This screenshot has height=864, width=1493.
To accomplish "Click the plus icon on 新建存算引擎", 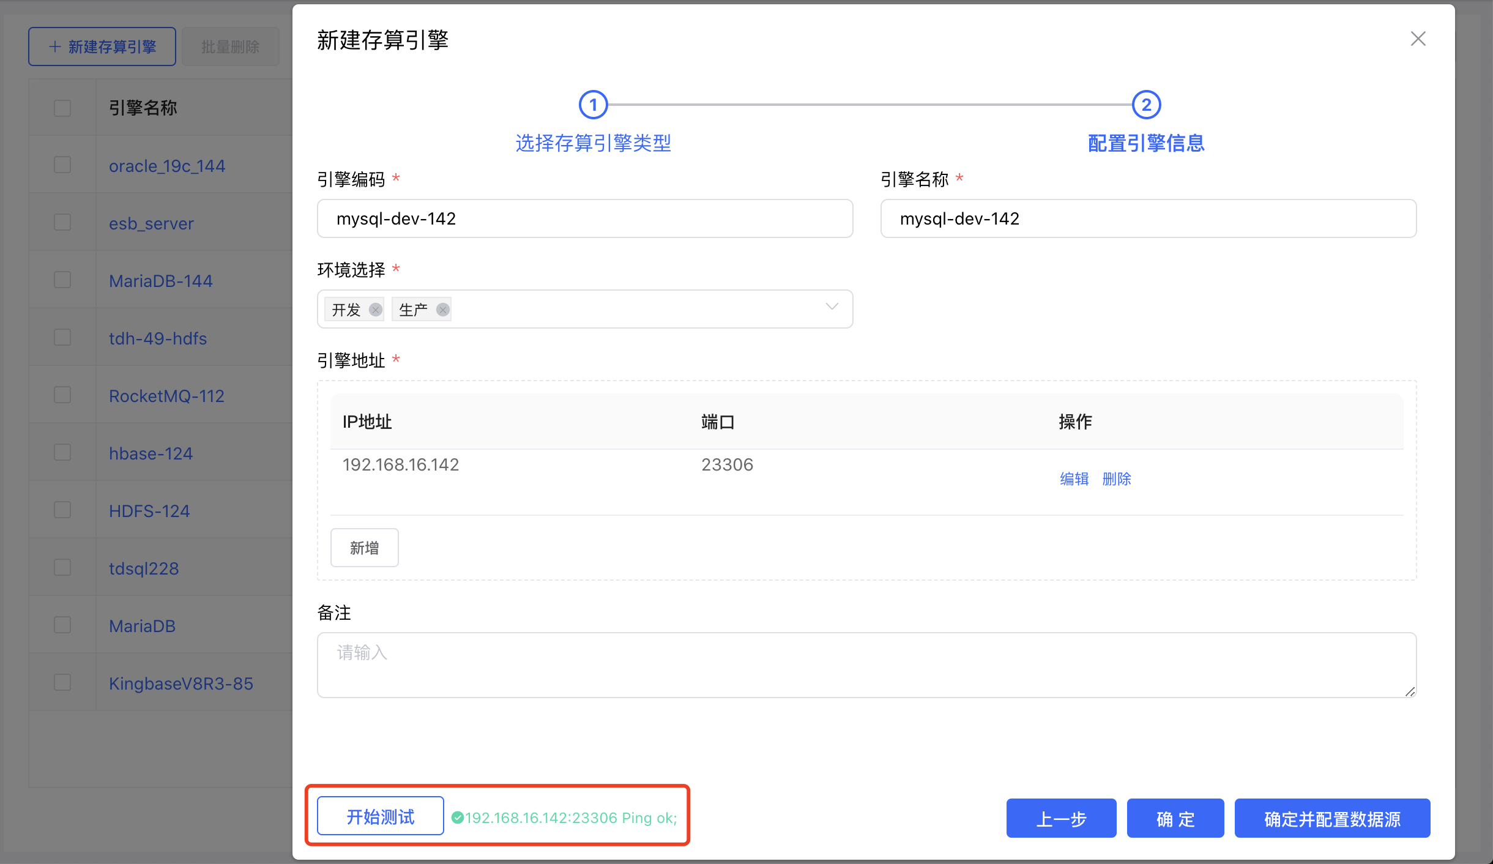I will pyautogui.click(x=54, y=46).
